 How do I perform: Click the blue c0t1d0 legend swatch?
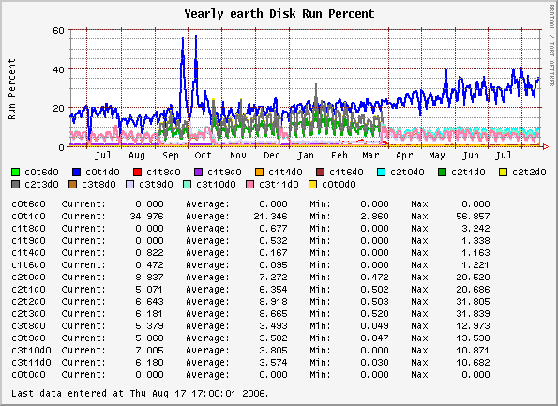click(x=77, y=173)
